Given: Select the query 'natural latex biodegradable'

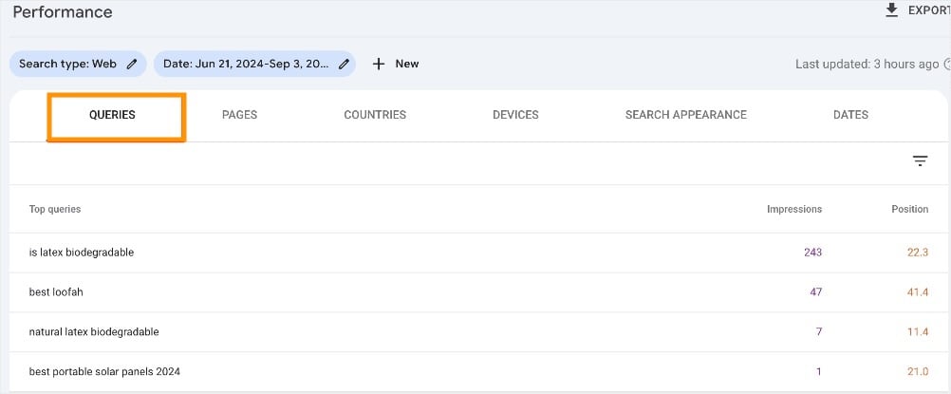Looking at the screenshot, I should [94, 332].
